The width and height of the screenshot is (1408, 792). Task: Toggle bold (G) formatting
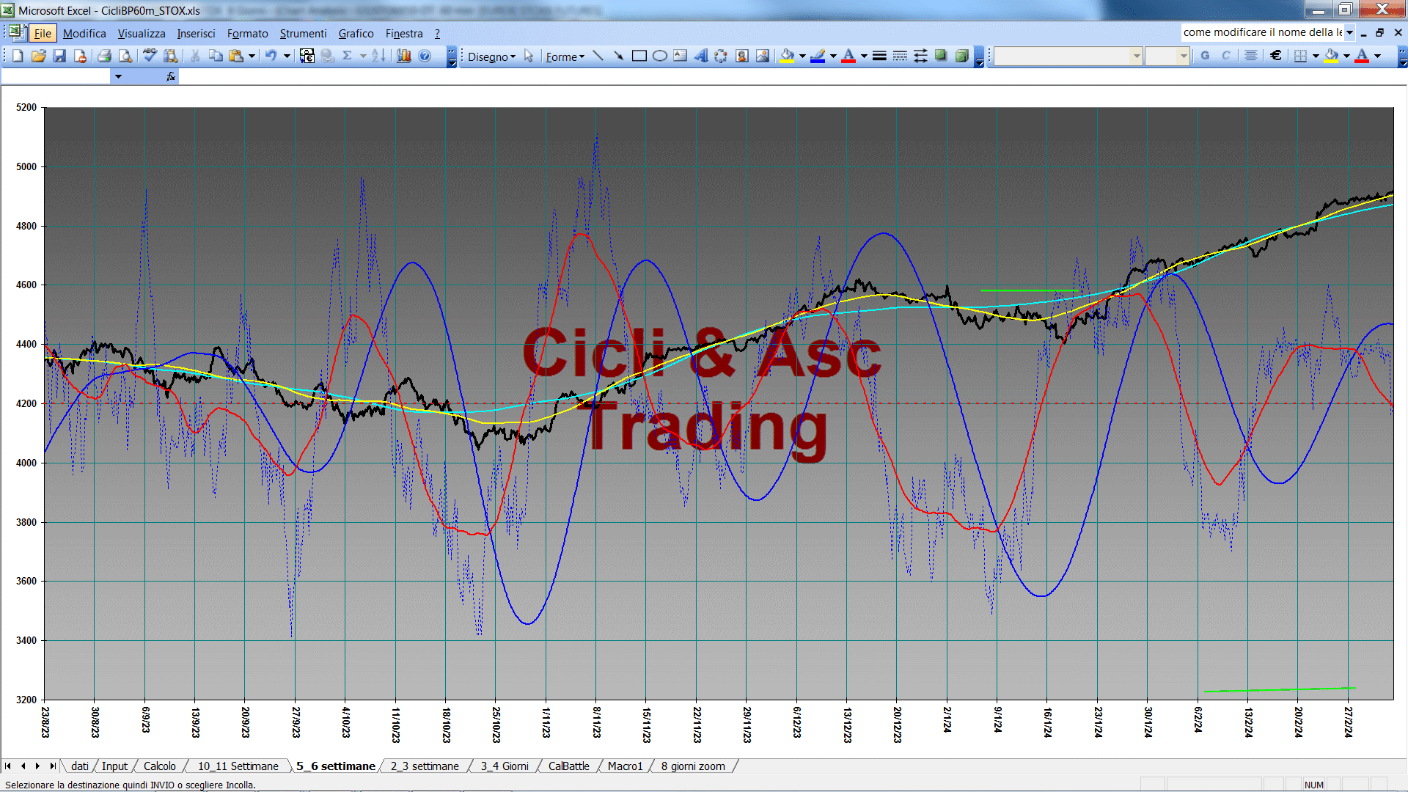click(1205, 56)
